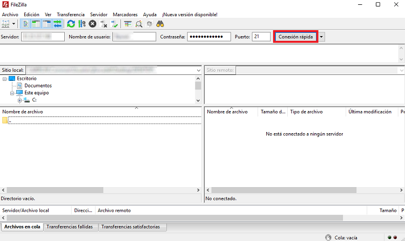This screenshot has height=241, width=405.
Task: Refresh the file and folder lists
Action: tap(71, 24)
